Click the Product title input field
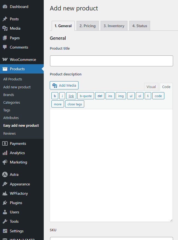 (111, 61)
